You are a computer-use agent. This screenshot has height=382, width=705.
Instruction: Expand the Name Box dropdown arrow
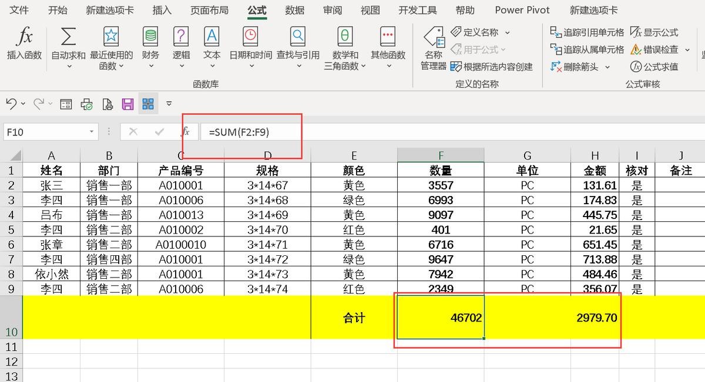pos(92,132)
